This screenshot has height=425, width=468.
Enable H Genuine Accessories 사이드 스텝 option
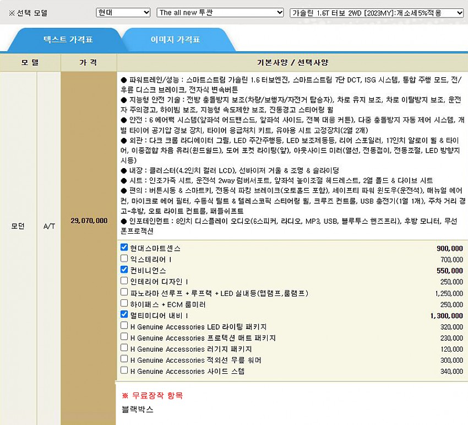[124, 370]
